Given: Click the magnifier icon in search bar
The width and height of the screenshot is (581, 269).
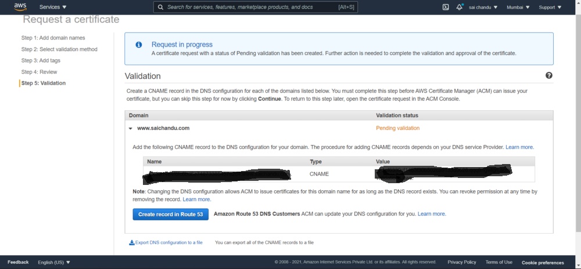Looking at the screenshot, I should 160,7.
